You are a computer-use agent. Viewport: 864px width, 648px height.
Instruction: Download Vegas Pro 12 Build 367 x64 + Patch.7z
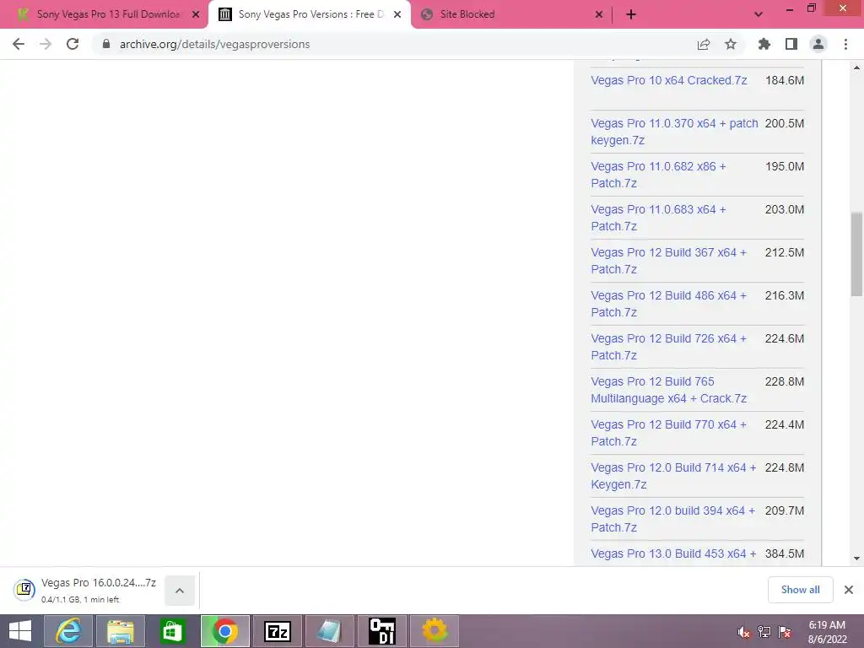click(x=669, y=261)
